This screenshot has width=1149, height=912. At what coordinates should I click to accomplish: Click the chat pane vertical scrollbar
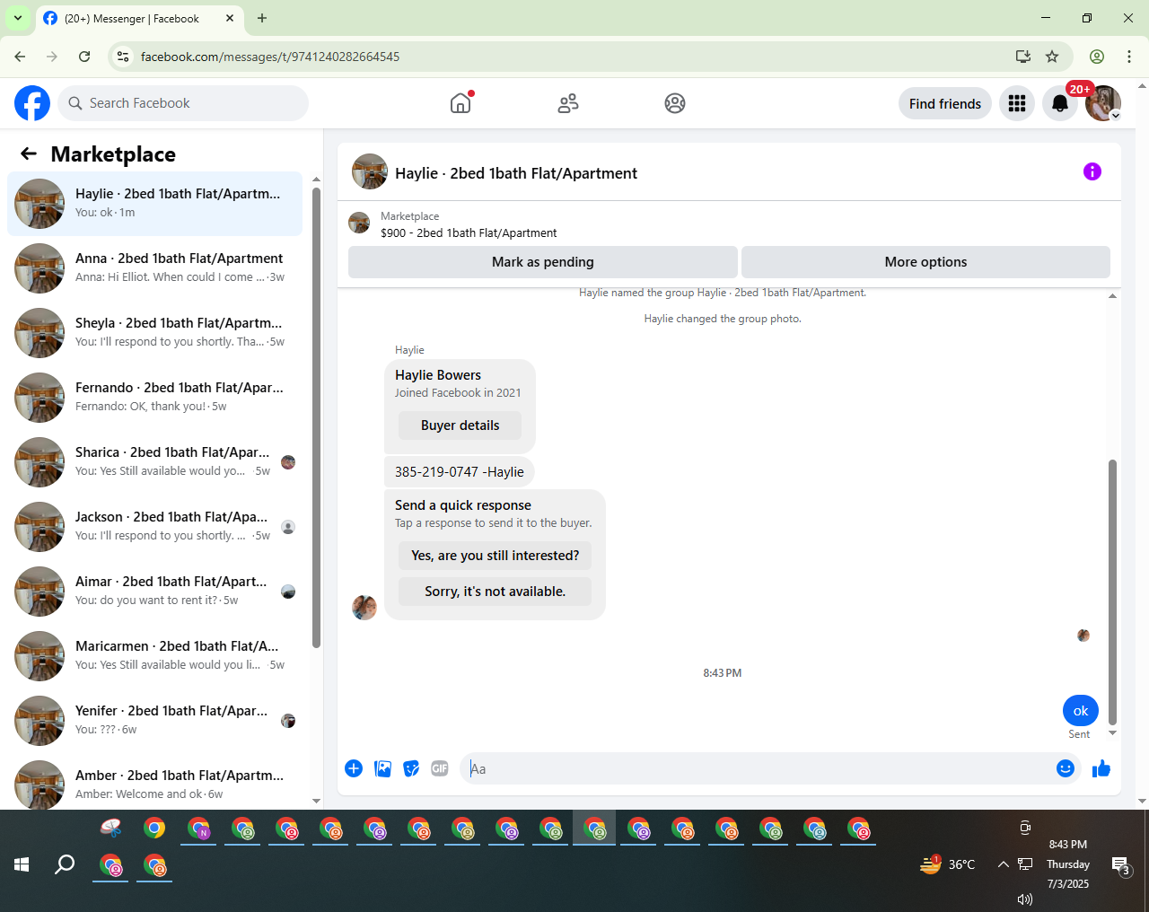click(1112, 592)
